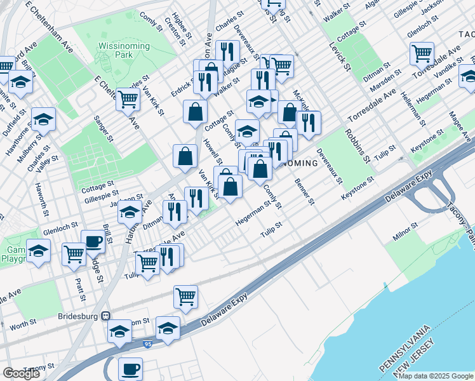Click the PENNSYLVANIA state label
Viewport: 475px width, 381px height.
click(405, 348)
